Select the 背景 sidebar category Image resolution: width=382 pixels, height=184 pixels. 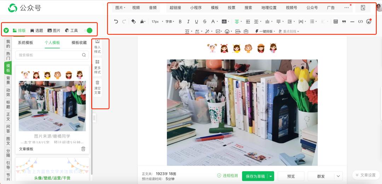click(x=8, y=80)
